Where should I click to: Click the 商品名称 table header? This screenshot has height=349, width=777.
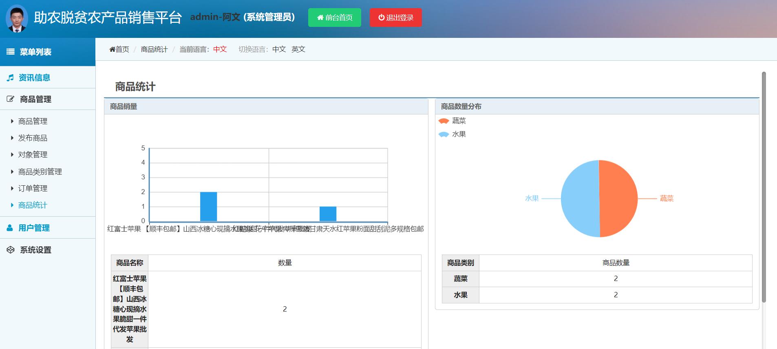(x=130, y=263)
